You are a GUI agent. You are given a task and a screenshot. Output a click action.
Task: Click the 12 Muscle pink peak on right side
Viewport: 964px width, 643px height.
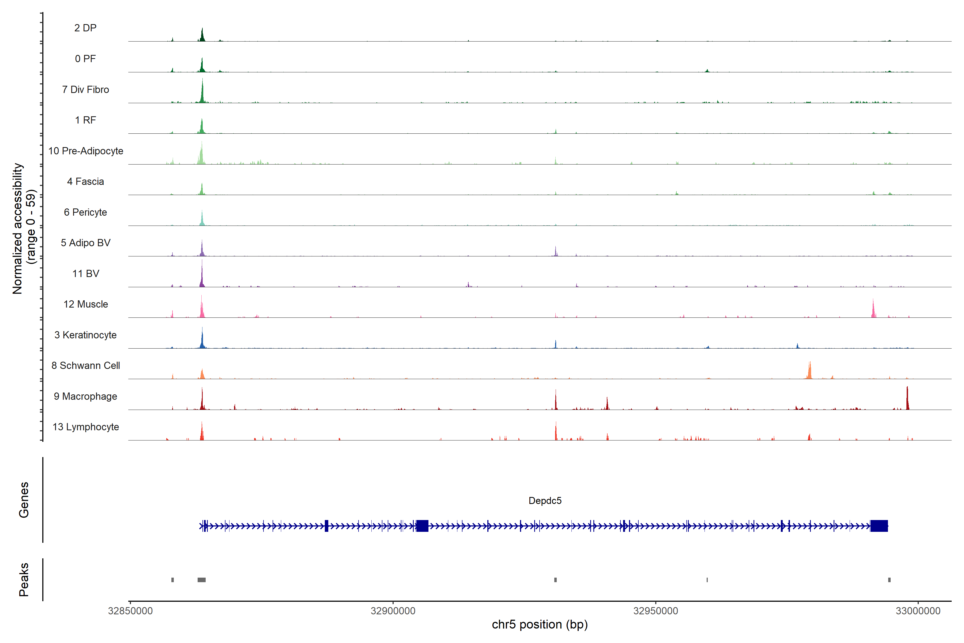coord(873,311)
